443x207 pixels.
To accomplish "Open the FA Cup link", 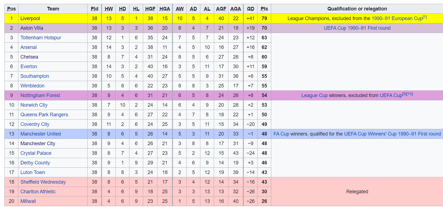I will [281, 134].
